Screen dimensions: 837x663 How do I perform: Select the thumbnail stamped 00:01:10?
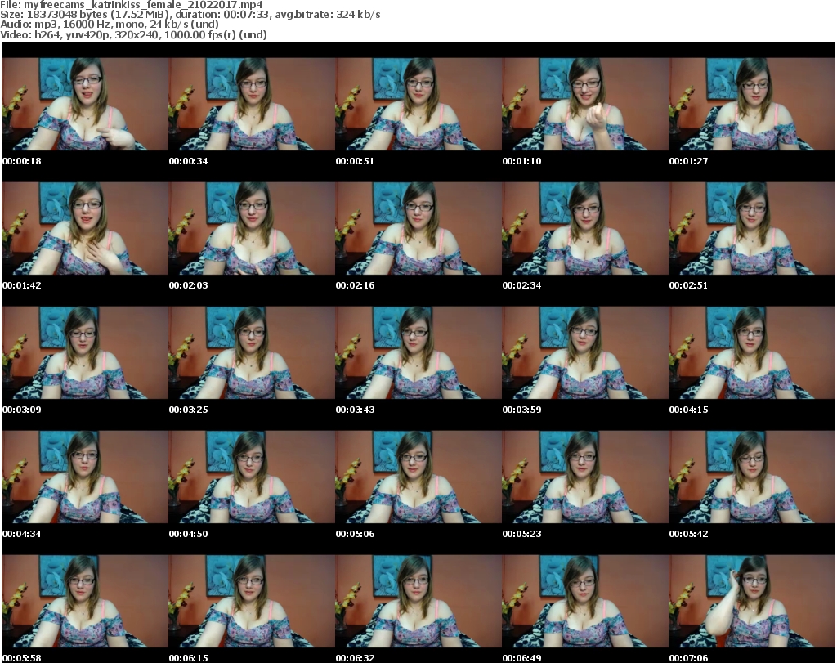[585, 104]
